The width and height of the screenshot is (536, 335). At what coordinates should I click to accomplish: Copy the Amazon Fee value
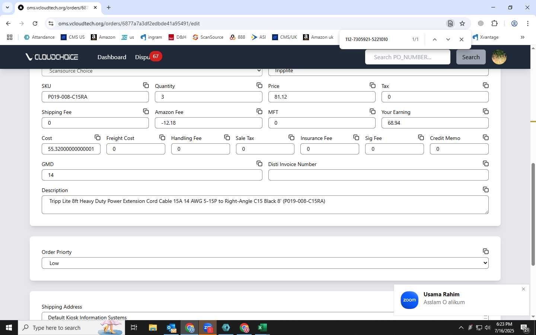tap(259, 112)
